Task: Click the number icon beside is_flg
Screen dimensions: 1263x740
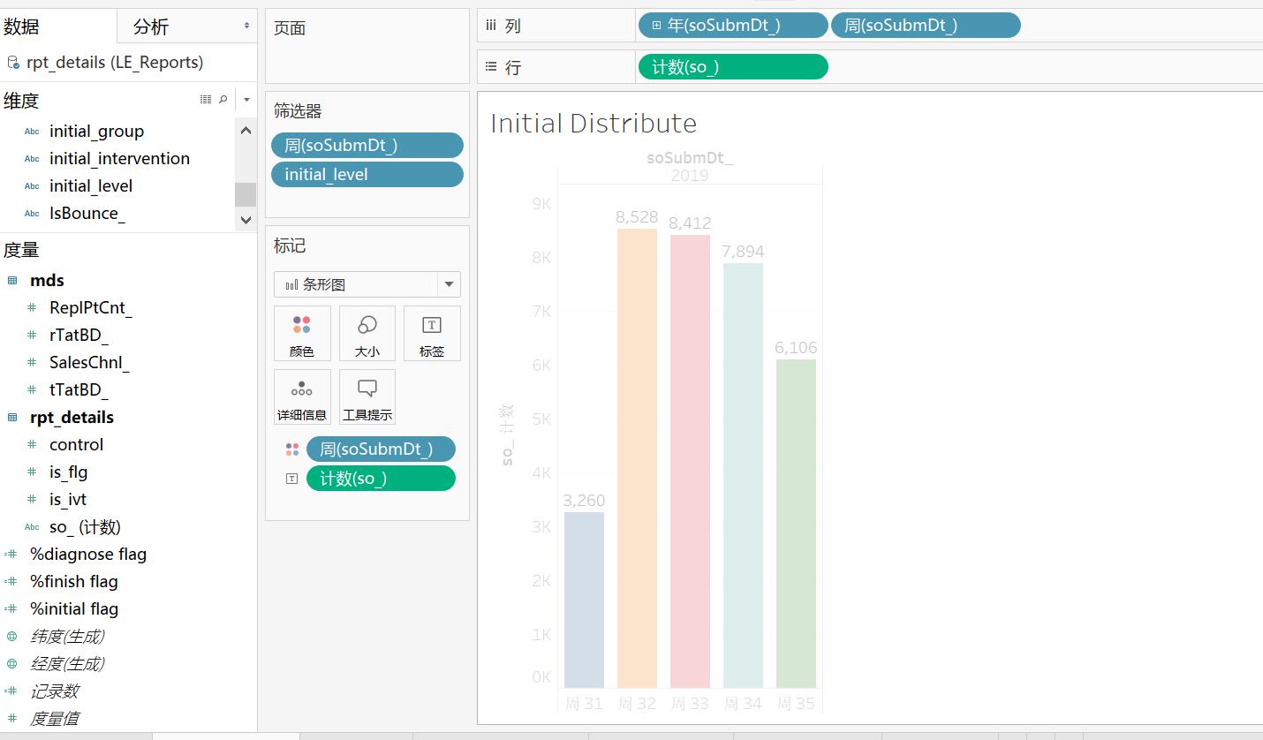Action: point(32,472)
